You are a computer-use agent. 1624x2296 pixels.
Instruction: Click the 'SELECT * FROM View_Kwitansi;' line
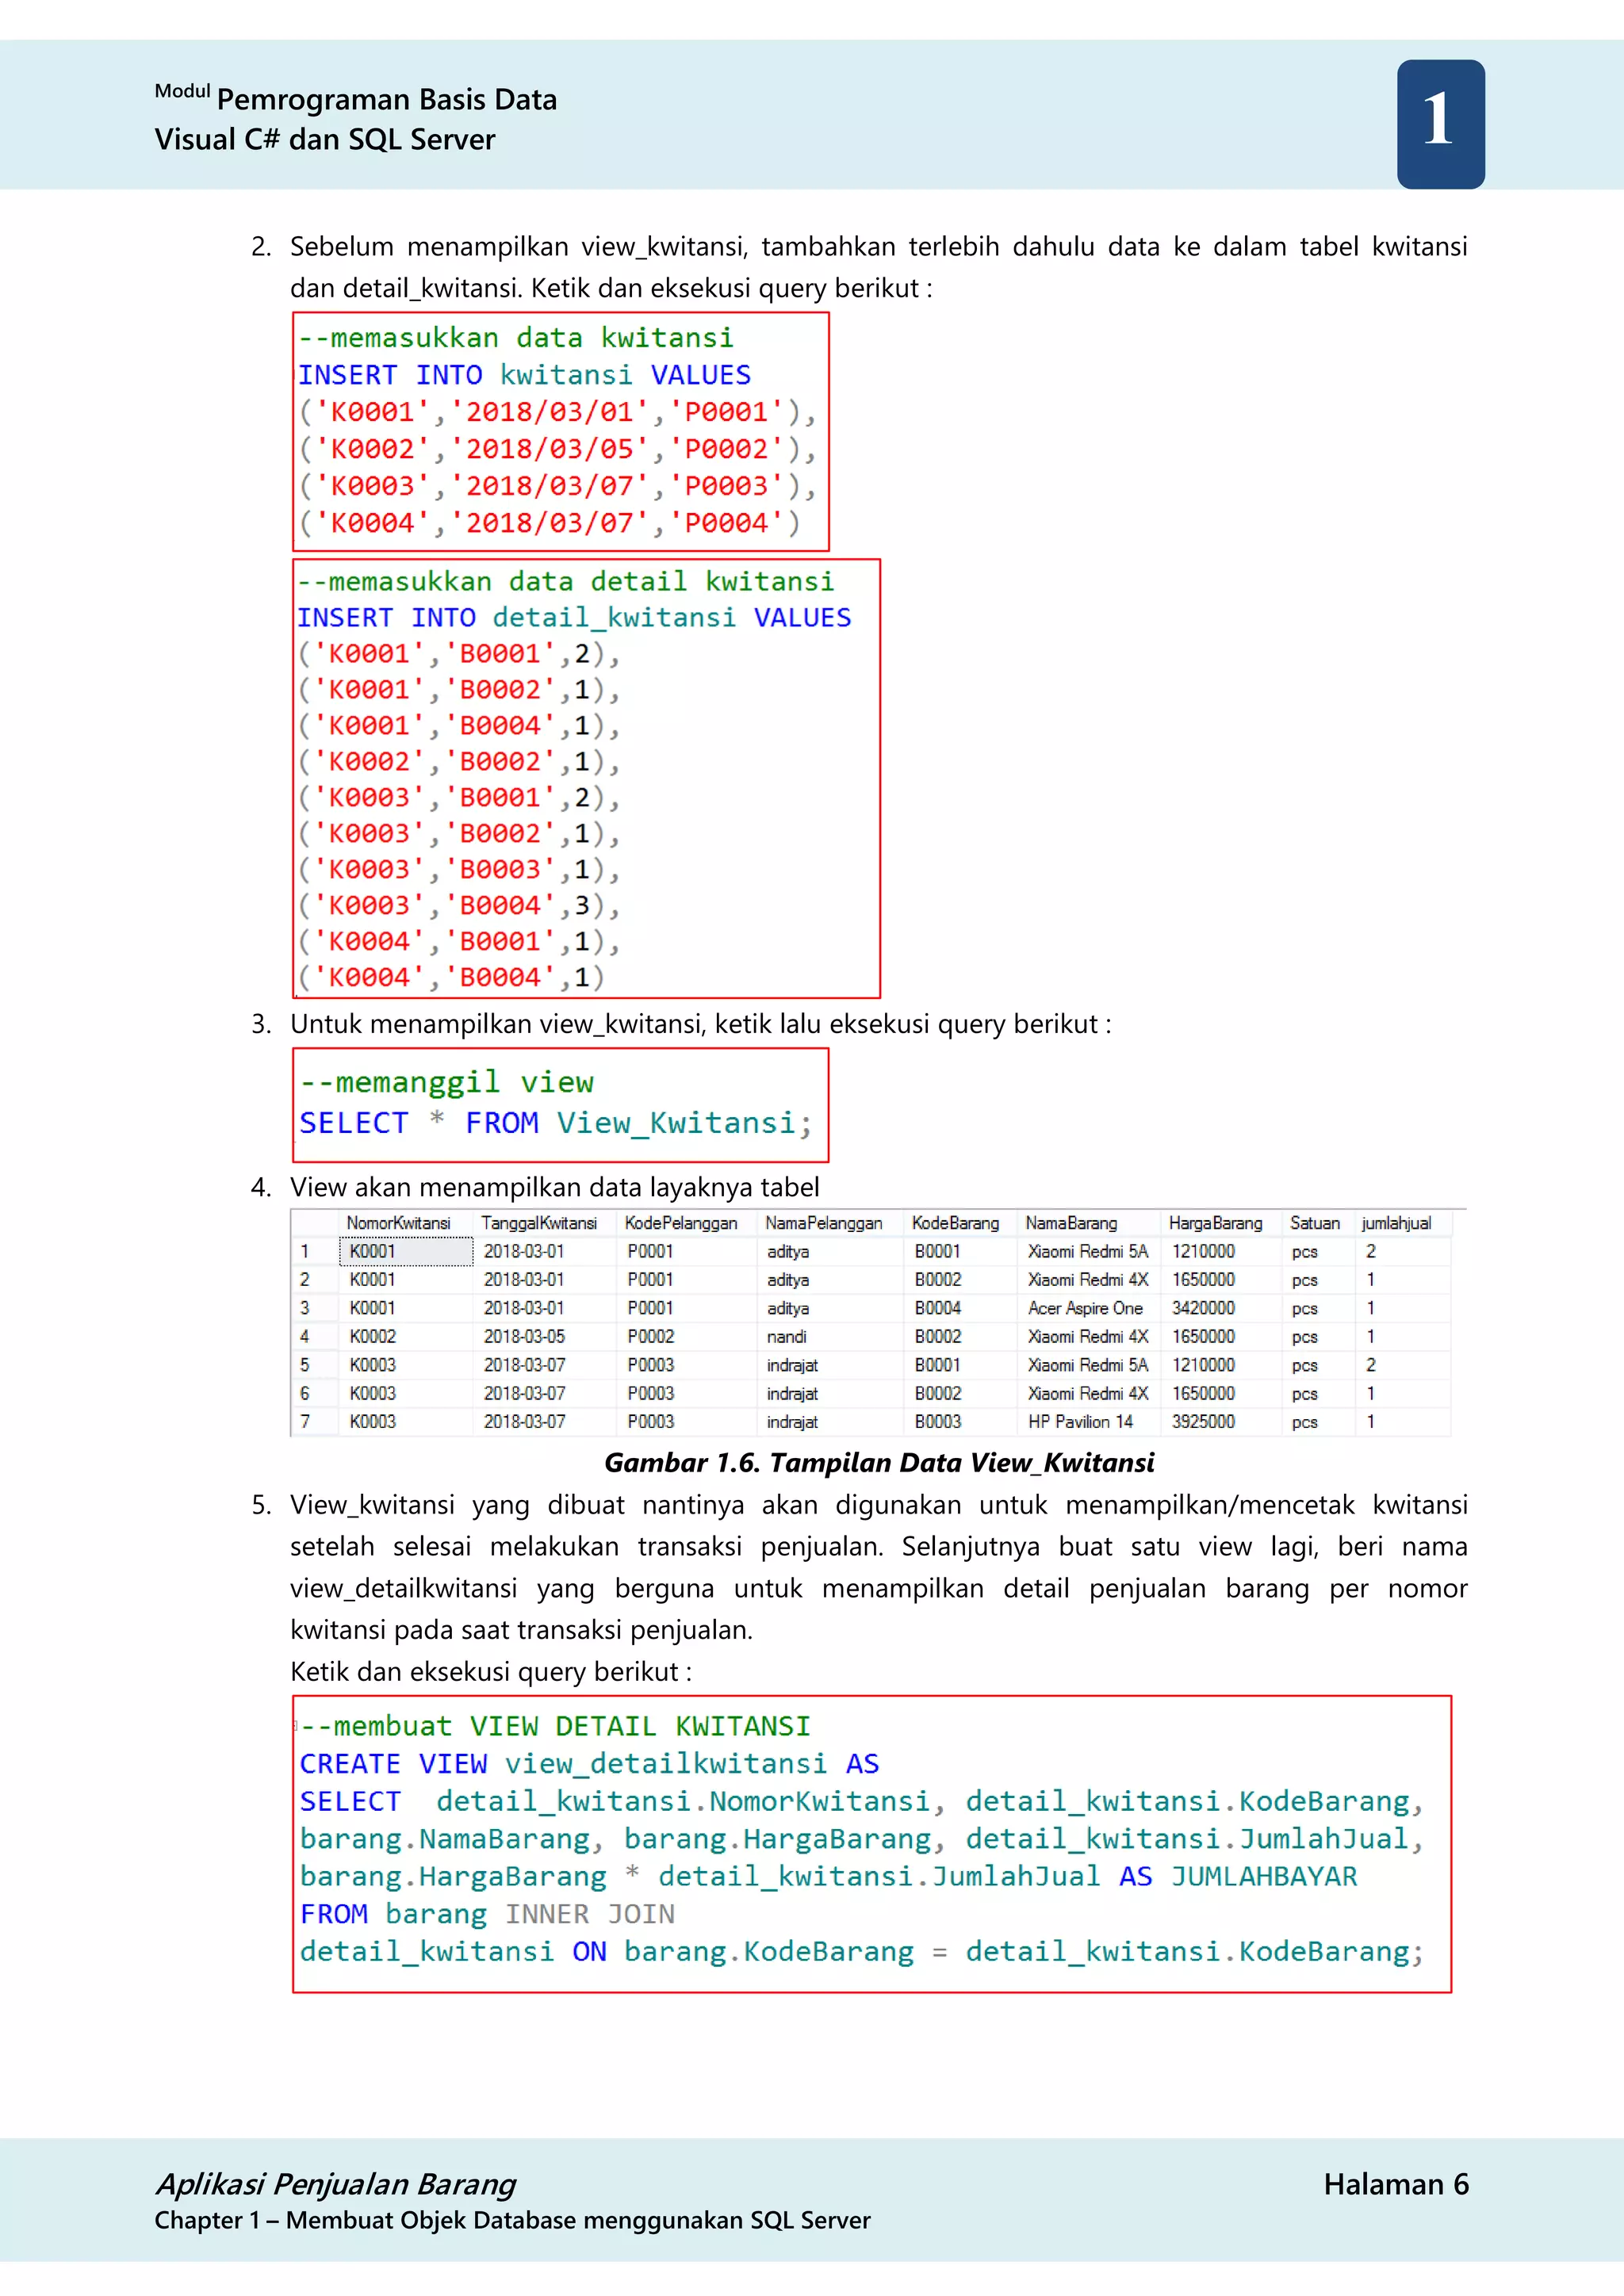pos(556,1123)
